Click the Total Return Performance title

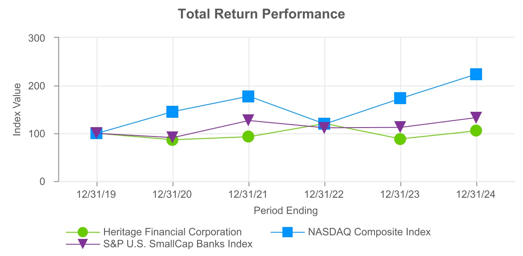[261, 14]
